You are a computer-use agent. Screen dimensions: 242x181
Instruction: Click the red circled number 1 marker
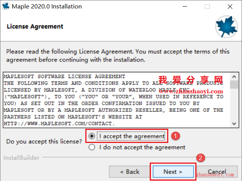click(175, 136)
